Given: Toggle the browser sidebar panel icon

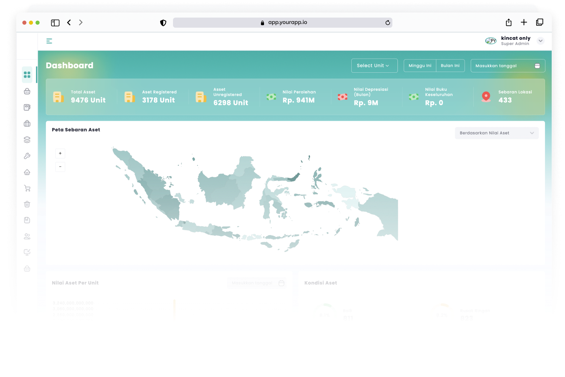Looking at the screenshot, I should pos(55,23).
